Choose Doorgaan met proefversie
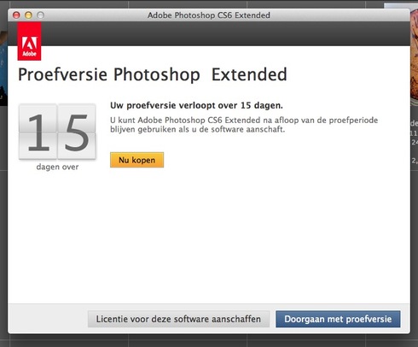The width and height of the screenshot is (418, 347). coord(338,319)
